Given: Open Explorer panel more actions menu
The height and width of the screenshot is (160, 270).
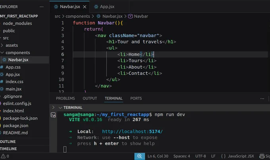Looking at the screenshot, I should 42,7.
